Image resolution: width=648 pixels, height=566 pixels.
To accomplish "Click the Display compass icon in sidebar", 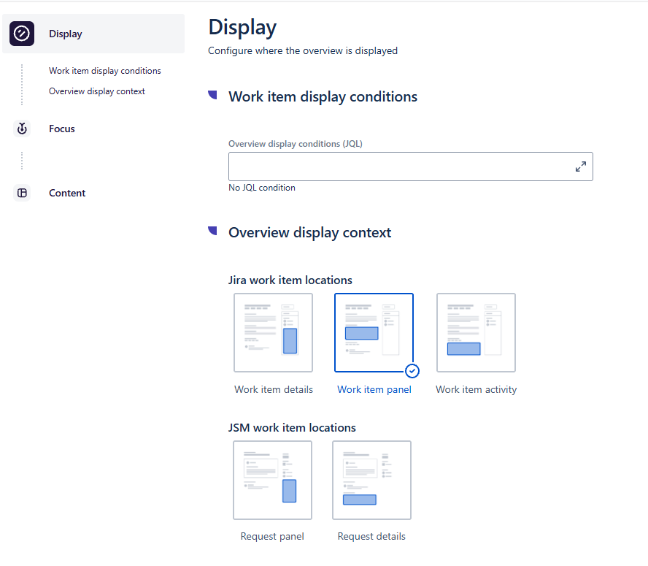I will (x=22, y=34).
